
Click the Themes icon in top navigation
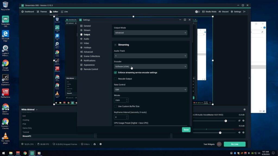[x=38, y=12]
